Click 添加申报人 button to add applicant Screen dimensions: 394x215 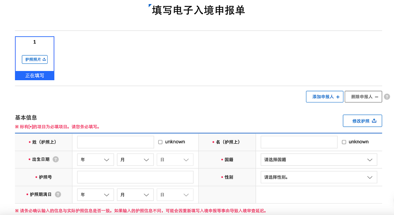(x=324, y=97)
